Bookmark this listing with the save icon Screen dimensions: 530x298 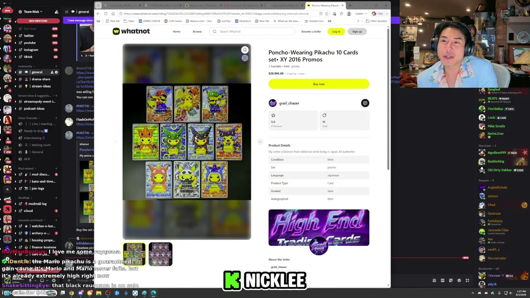click(245, 50)
